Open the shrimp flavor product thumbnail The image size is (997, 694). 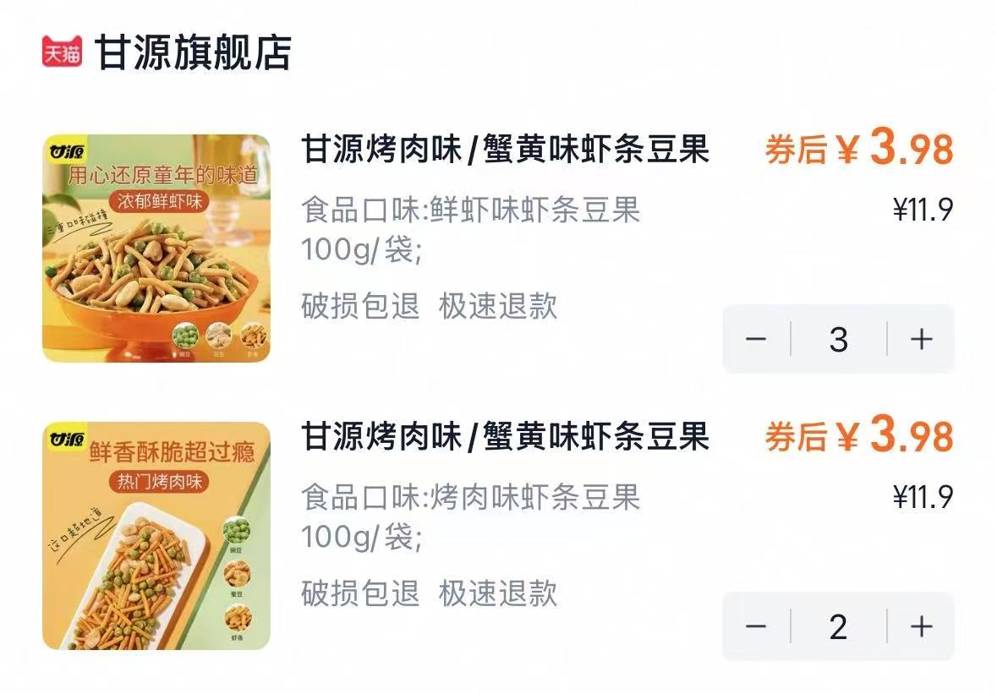coord(156,246)
